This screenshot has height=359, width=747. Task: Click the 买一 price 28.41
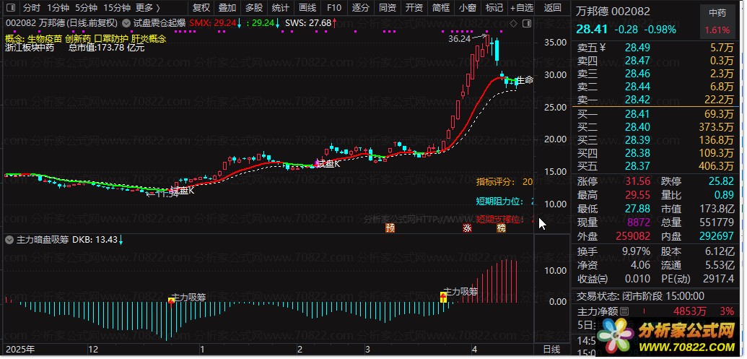637,113
